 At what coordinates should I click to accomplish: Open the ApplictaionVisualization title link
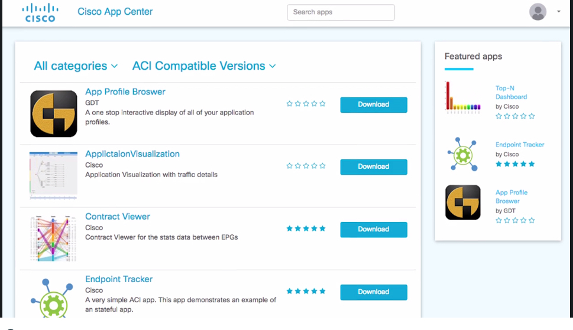click(x=132, y=154)
